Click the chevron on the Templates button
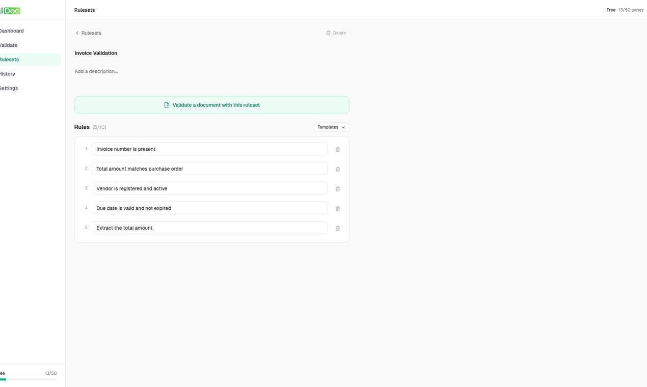 pos(343,127)
